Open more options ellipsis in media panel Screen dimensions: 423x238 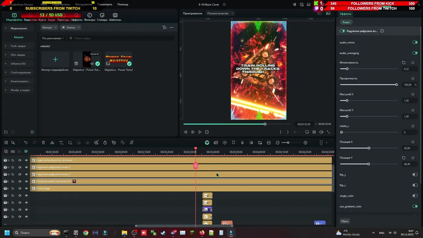point(172,27)
